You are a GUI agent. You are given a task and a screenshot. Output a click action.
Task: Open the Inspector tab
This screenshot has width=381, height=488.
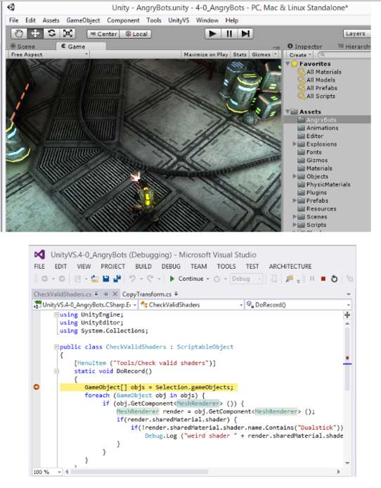pos(304,46)
